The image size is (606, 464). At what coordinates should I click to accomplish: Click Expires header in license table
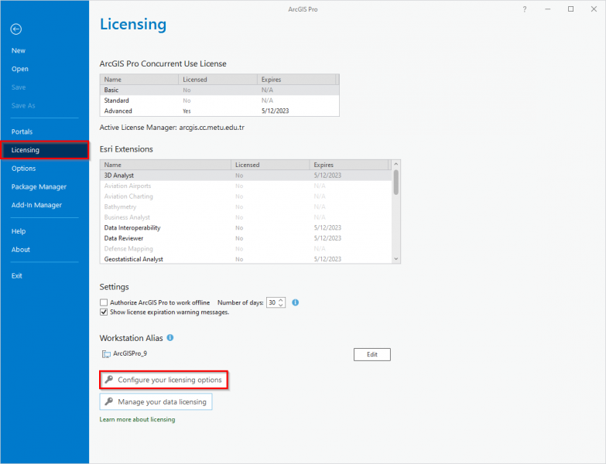click(296, 80)
